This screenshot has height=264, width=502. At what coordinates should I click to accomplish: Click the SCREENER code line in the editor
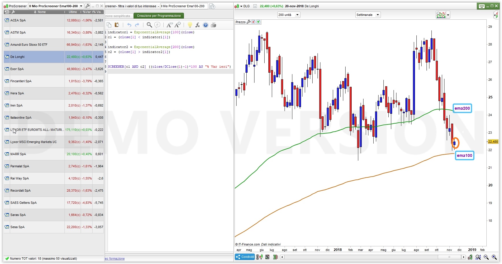pyautogui.click(x=169, y=67)
